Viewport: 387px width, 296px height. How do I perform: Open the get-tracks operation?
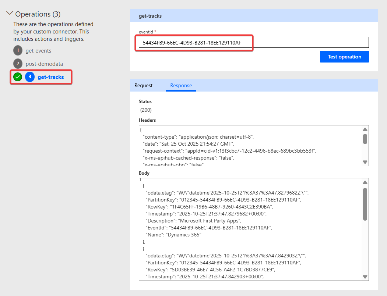tap(51, 77)
